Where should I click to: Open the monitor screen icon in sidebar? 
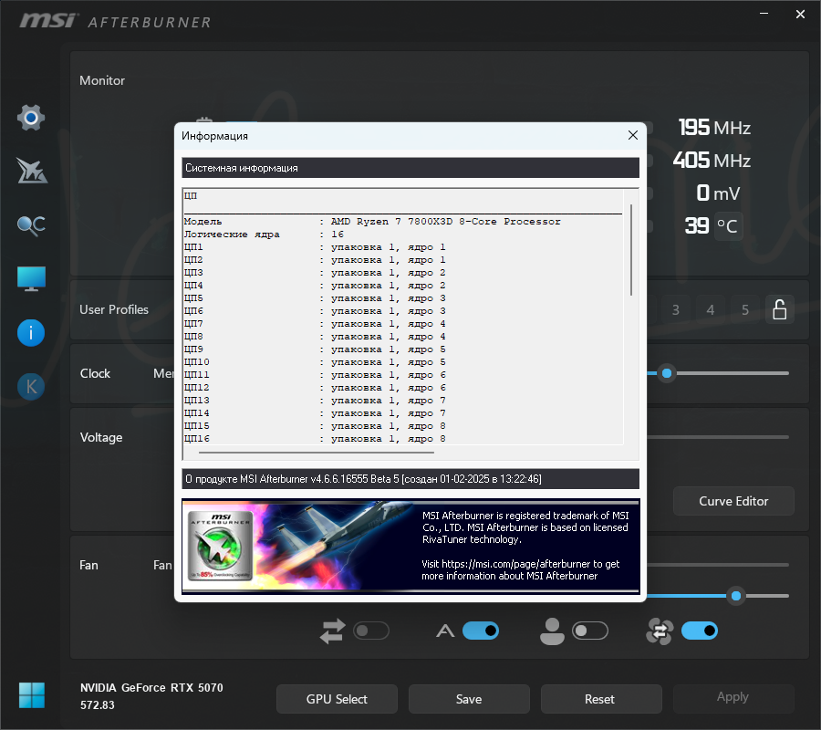(31, 278)
